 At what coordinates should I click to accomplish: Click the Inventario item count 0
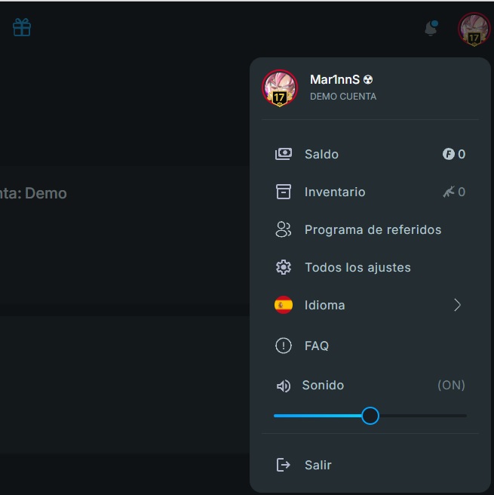(462, 192)
